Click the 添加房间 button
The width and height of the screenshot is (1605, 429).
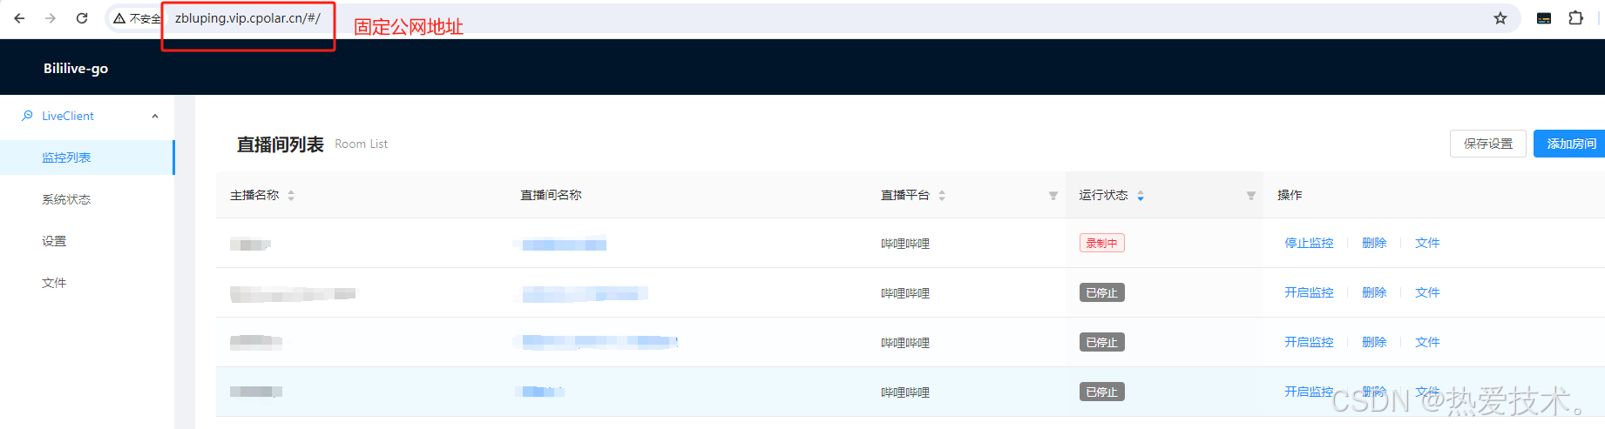click(x=1571, y=144)
